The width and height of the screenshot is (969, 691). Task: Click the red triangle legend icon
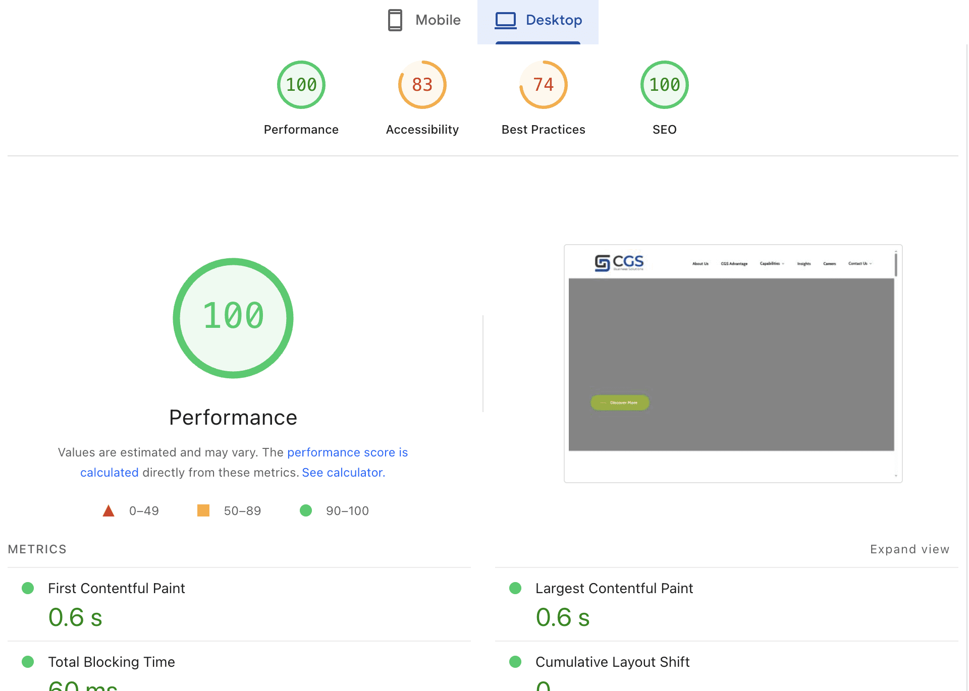click(x=109, y=511)
